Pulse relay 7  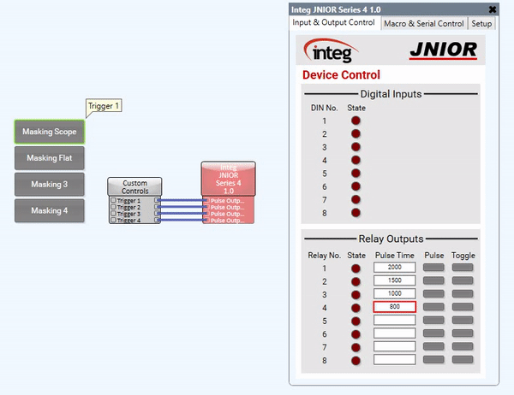point(433,346)
